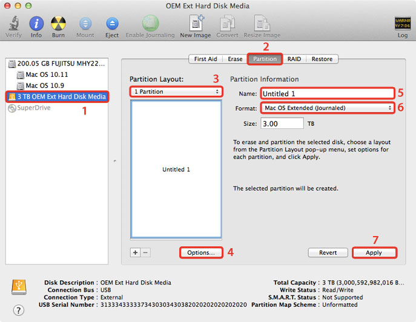Screen dimensions: 416x322
Task: Click the Verify microscope icon
Action: (12, 24)
